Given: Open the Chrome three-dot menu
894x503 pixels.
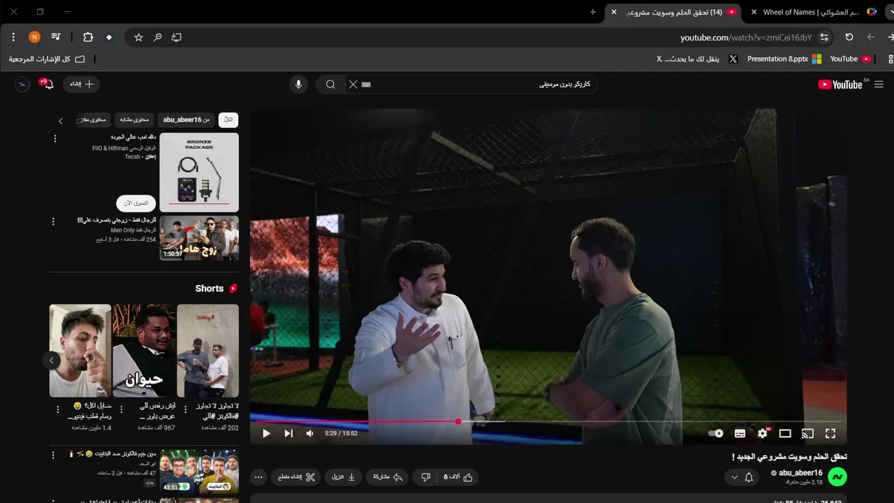Looking at the screenshot, I should pyautogui.click(x=13, y=37).
